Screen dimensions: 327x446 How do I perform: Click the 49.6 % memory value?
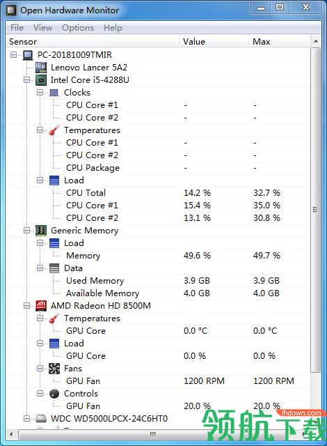(198, 256)
